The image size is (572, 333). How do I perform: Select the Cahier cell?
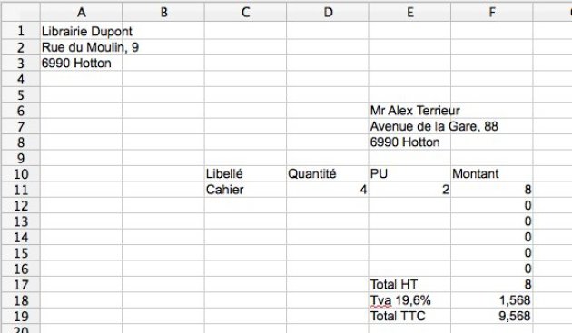245,190
